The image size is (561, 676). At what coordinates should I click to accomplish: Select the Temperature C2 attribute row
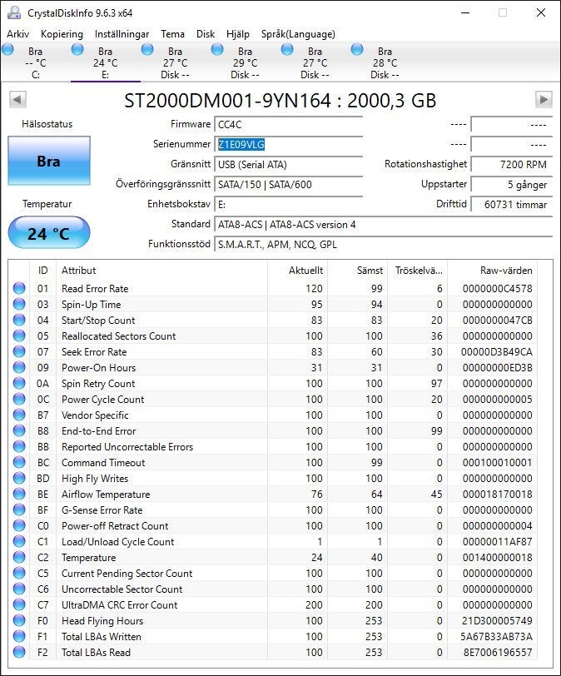tap(274, 558)
